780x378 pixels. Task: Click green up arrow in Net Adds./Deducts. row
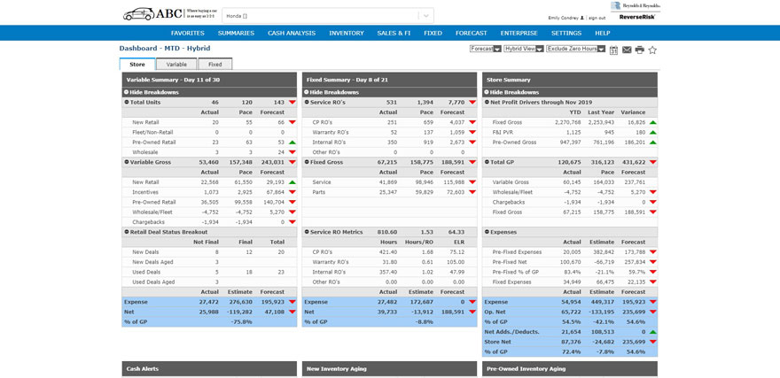[652, 332]
